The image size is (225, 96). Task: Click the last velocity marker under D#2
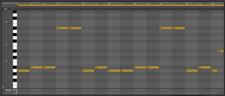click(218, 91)
